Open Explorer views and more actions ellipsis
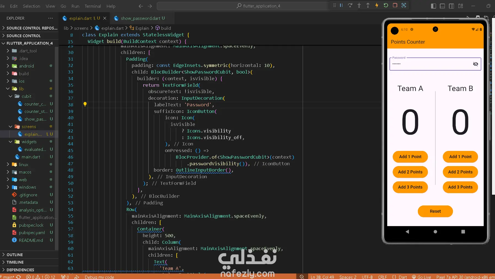495x279 pixels. pyautogui.click(x=50, y=18)
